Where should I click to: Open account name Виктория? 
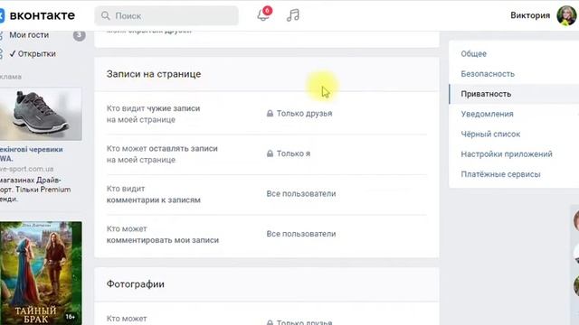[530, 15]
